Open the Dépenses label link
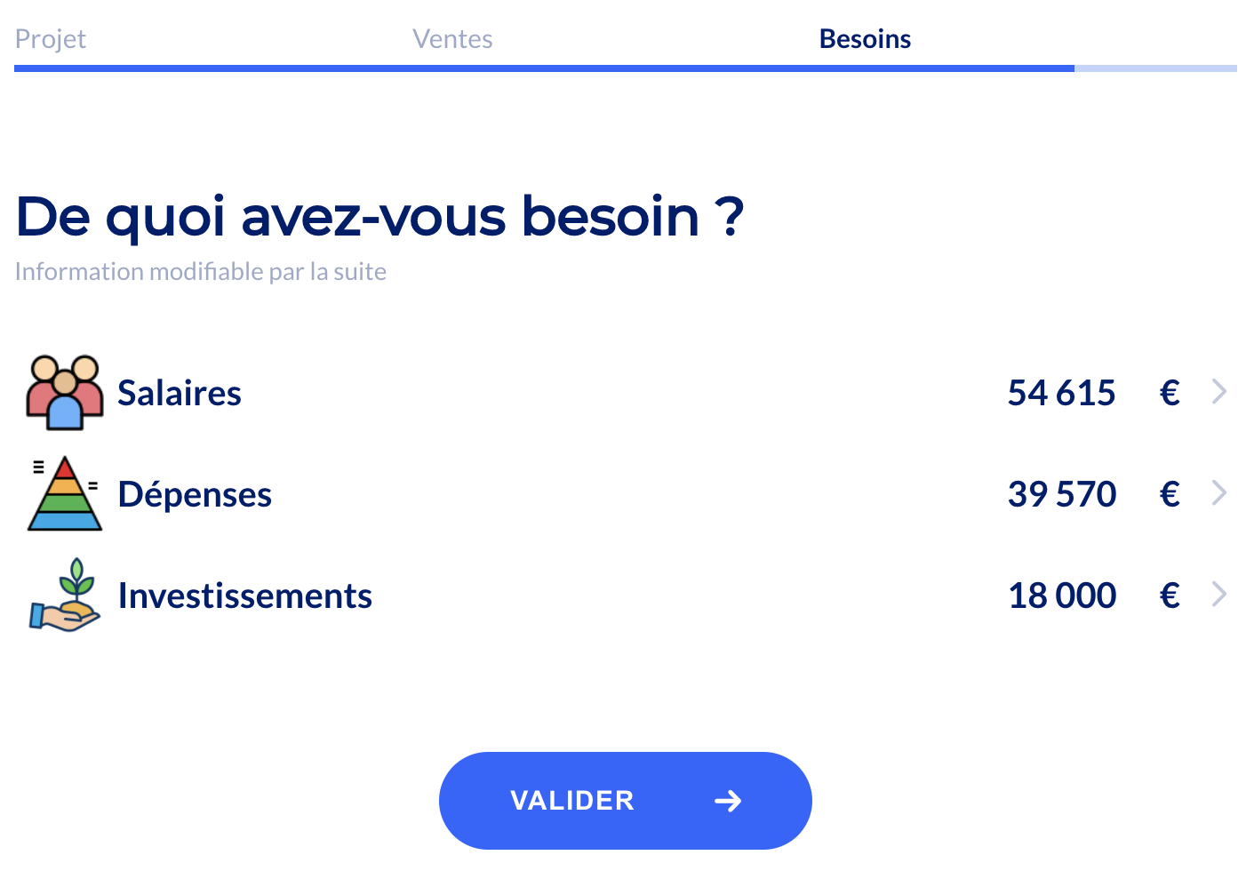Image resolution: width=1246 pixels, height=871 pixels. [x=195, y=494]
